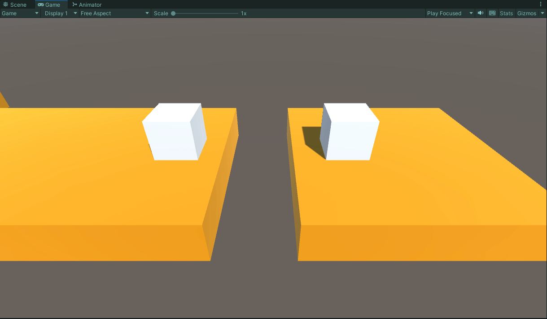Mute game audio with the speaker toggle
This screenshot has width=547, height=319.
(x=480, y=13)
